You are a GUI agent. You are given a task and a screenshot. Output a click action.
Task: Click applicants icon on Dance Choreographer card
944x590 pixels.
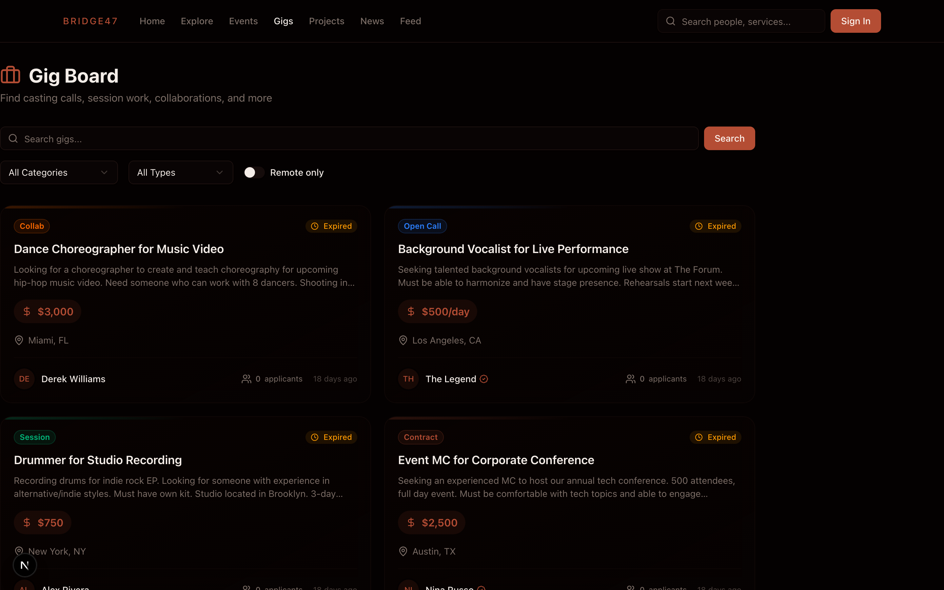(x=246, y=379)
